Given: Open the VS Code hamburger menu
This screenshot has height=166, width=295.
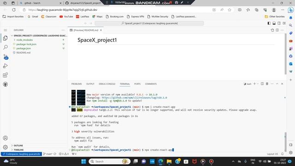Looking at the screenshot, I should click(x=5, y=30).
